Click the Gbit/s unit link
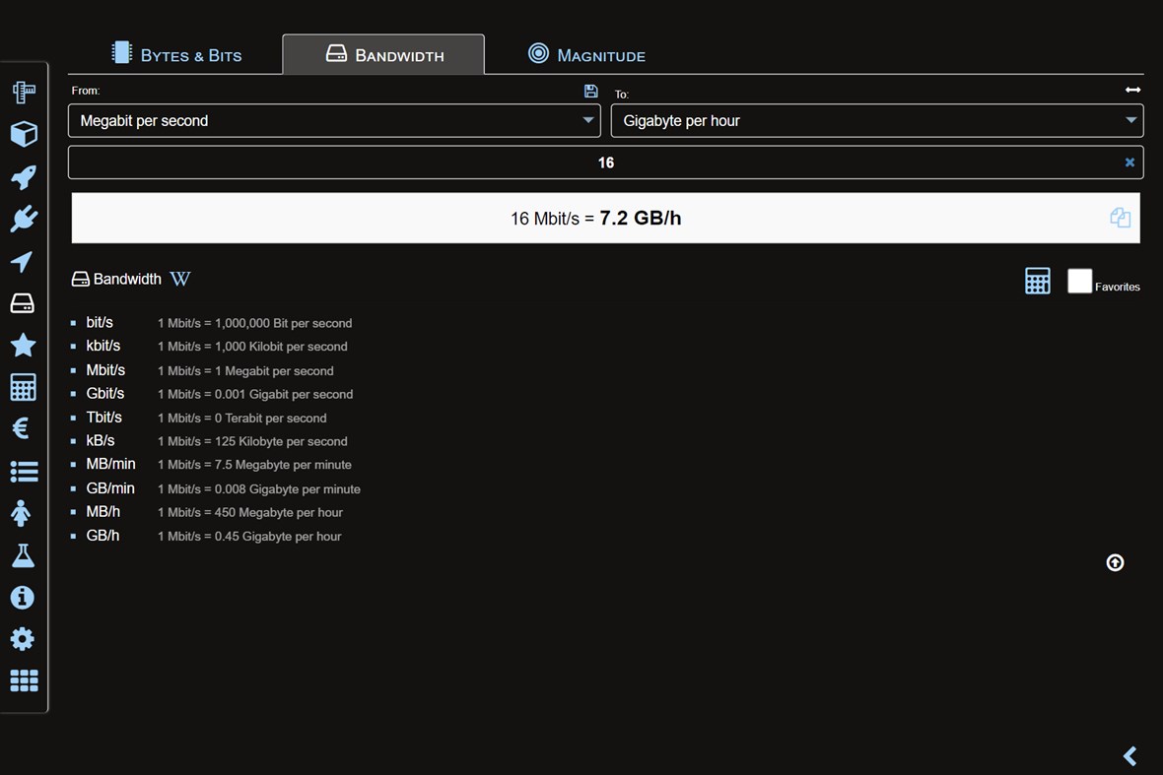 point(105,394)
